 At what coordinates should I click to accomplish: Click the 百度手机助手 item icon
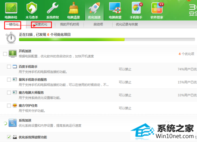(15, 67)
